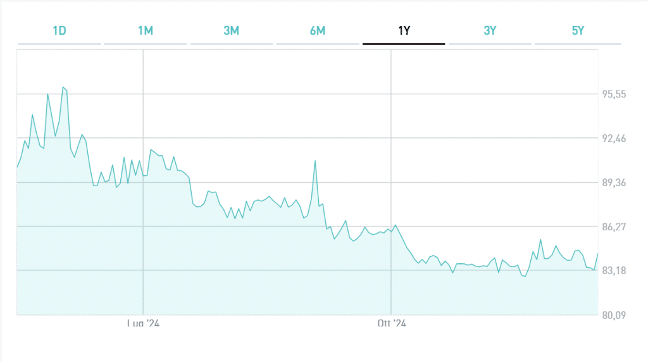
Task: Select the 5Y time range tab
Action: point(577,31)
